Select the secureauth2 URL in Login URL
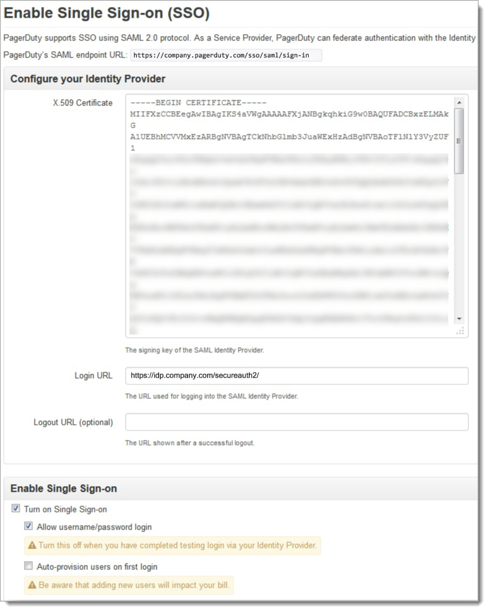 [x=196, y=375]
